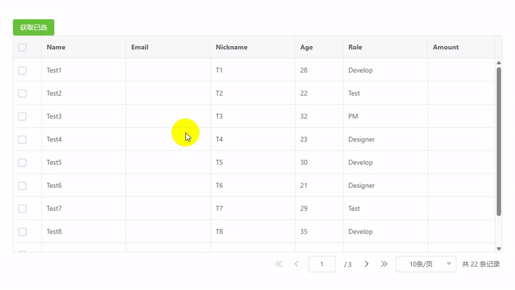Image resolution: width=515 pixels, height=290 pixels.
Task: Click the 获取已选 button
Action: point(33,28)
